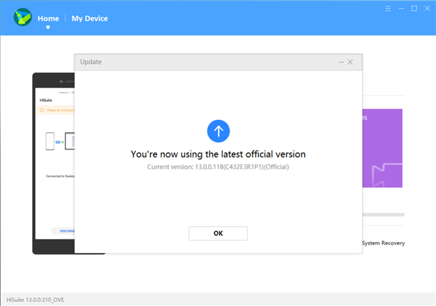This screenshot has height=306, width=436.
Task: Open the My Device tab
Action: tap(89, 18)
